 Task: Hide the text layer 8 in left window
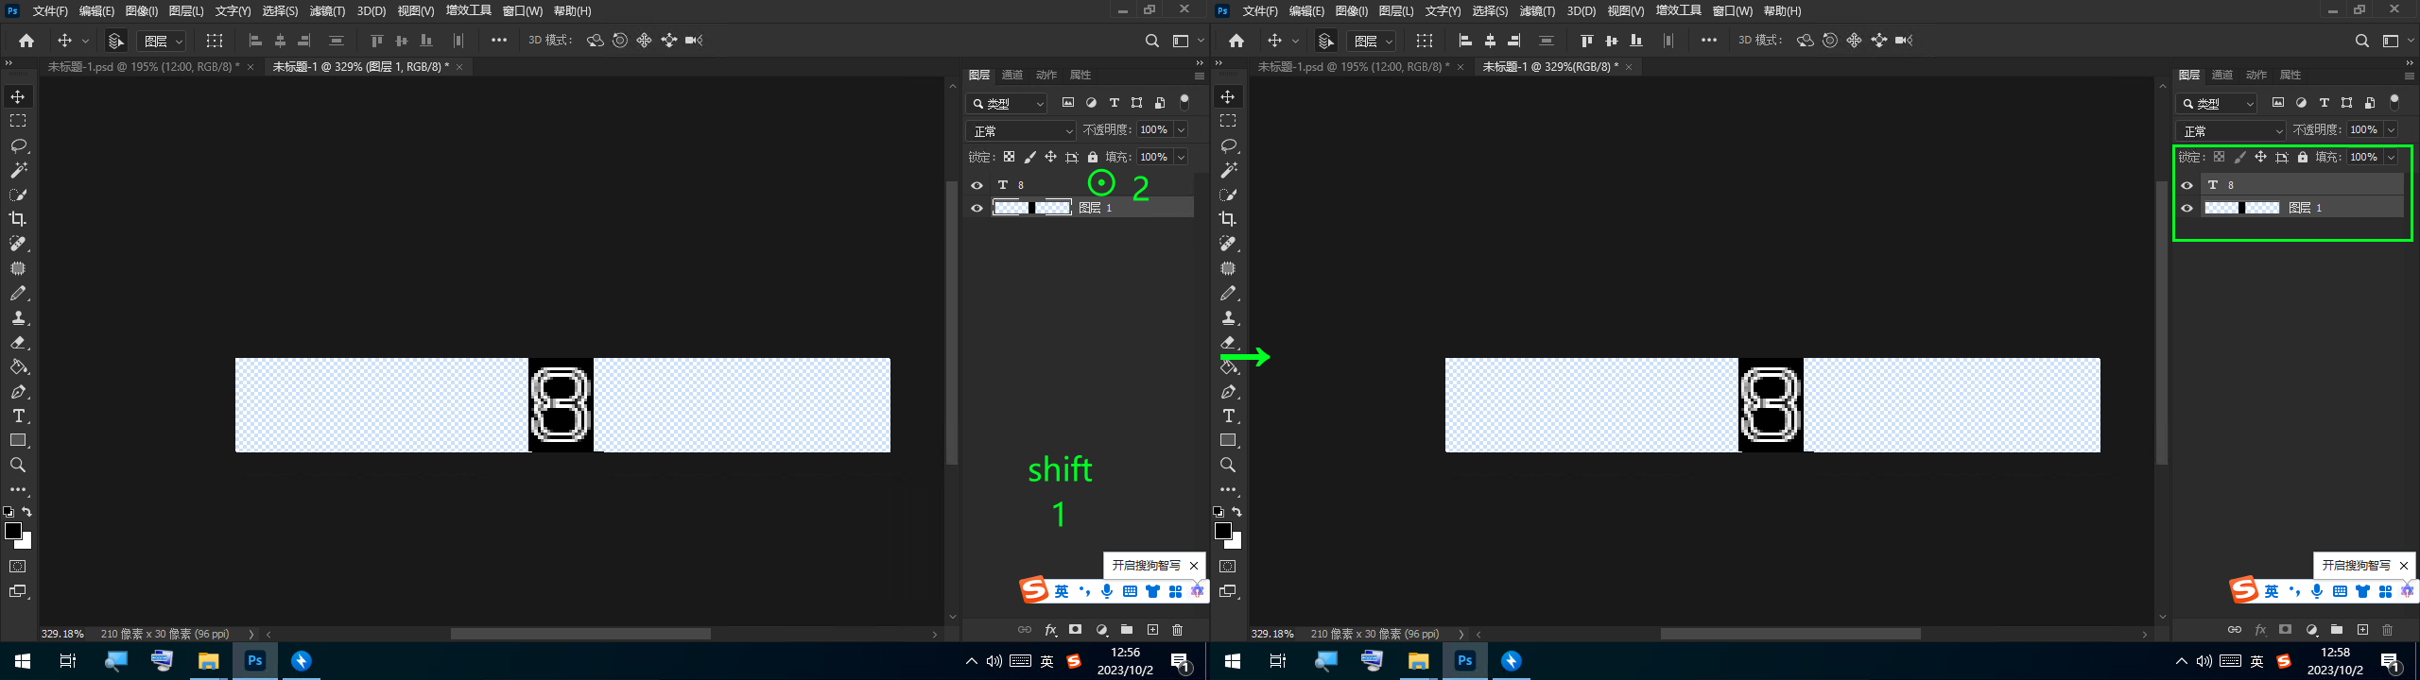[x=977, y=185]
